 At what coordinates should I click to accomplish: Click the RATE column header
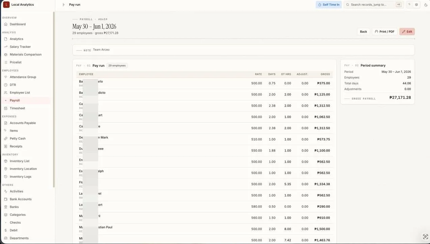pyautogui.click(x=258, y=74)
